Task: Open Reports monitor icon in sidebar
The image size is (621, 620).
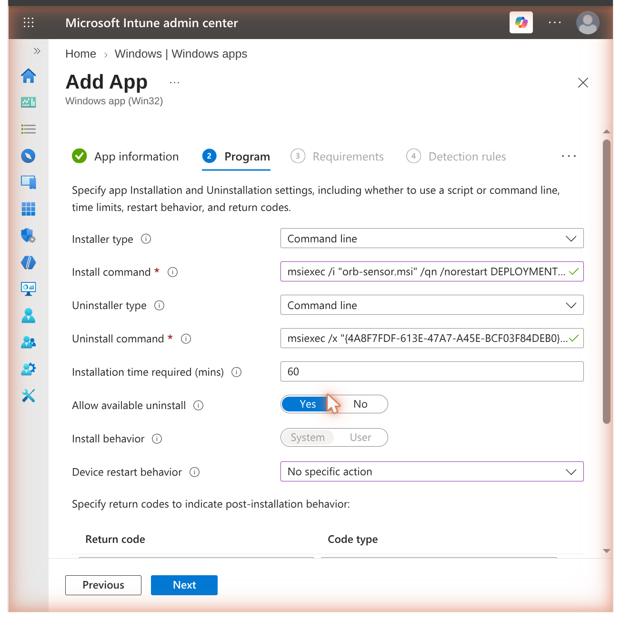Action: [x=29, y=289]
